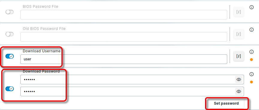This screenshot has height=110, width=259.
Task: Click the confirm Download Password input
Action: (x=132, y=91)
